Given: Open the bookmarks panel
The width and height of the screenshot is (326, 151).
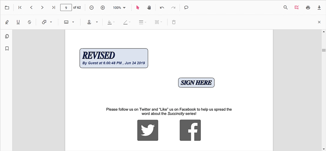Looking at the screenshot, I should click(7, 48).
